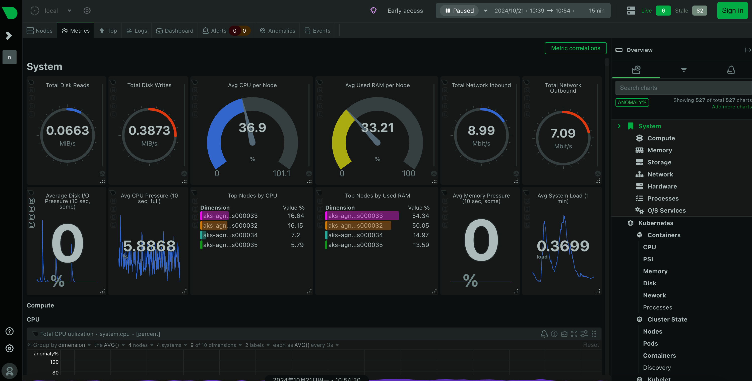Open the 'n' space avatar

[9, 57]
